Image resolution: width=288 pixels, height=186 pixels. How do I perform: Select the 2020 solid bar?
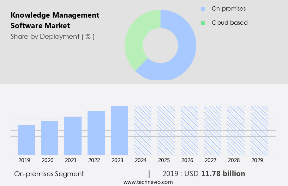(49, 138)
